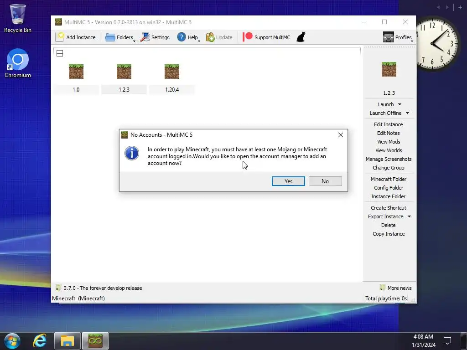Maximize the MultiMC window
The image size is (467, 350).
coord(384,22)
